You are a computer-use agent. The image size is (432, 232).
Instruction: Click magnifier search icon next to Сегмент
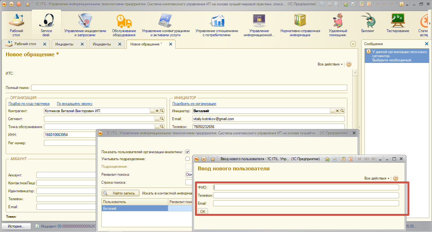(x=162, y=119)
